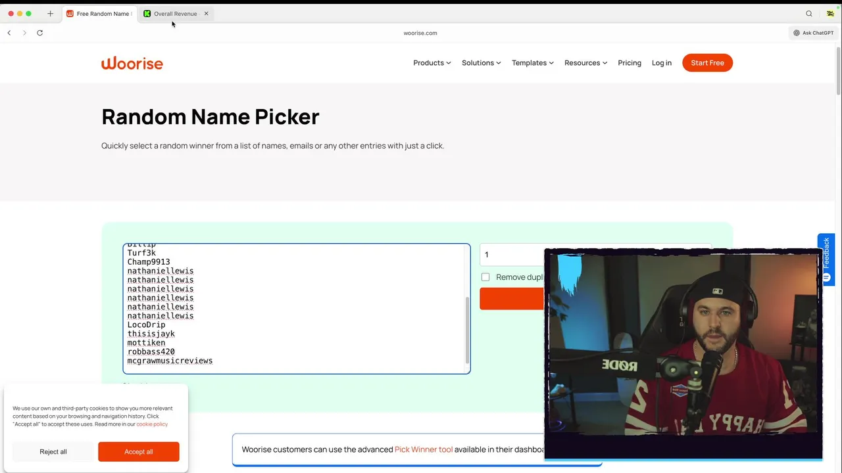Open the cookie policy link
Viewport: 842px width, 473px height.
(152, 424)
